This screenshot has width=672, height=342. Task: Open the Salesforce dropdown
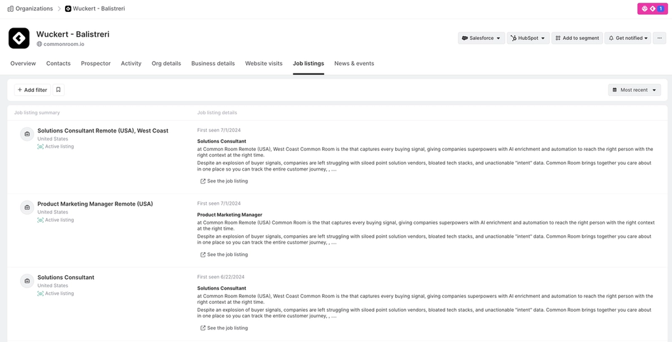point(481,38)
